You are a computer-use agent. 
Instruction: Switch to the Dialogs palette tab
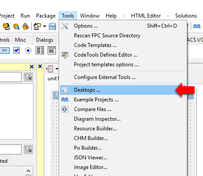pos(44,40)
